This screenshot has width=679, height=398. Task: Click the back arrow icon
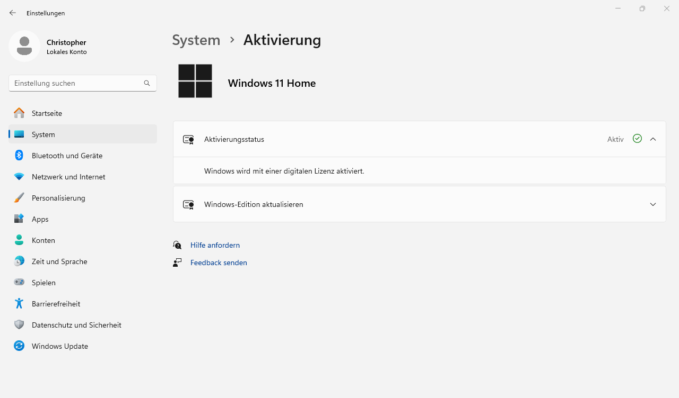pos(13,13)
